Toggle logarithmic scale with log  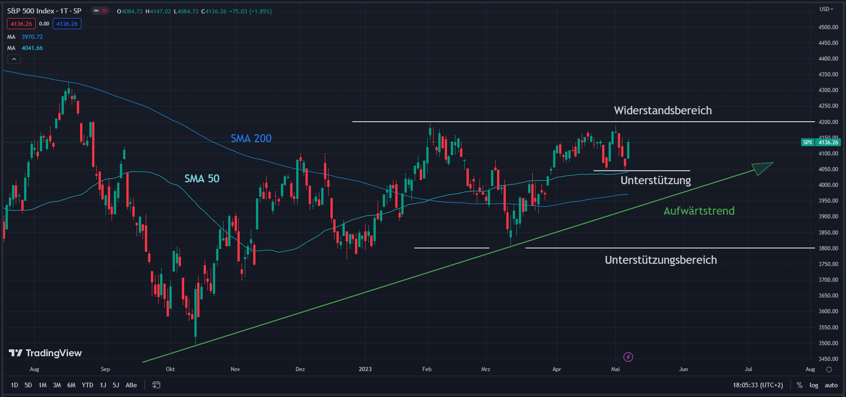point(814,385)
